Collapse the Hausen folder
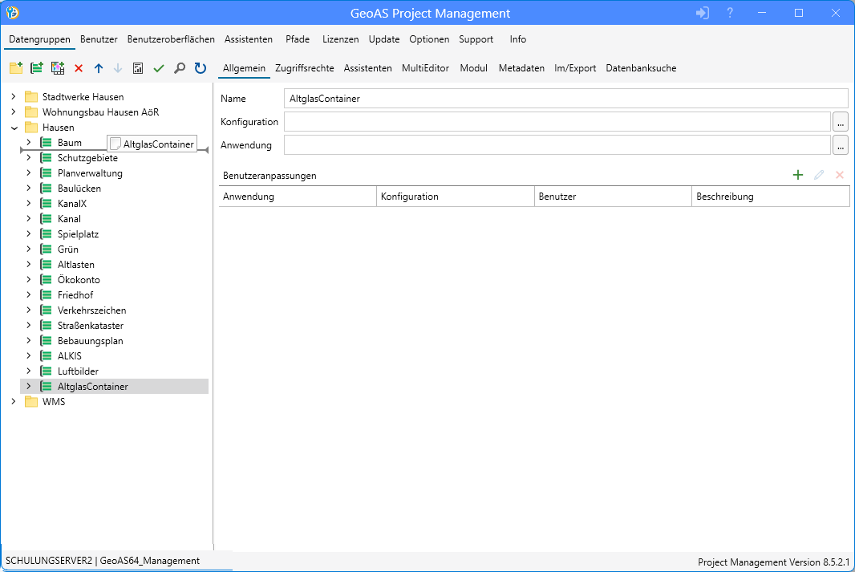 [14, 128]
